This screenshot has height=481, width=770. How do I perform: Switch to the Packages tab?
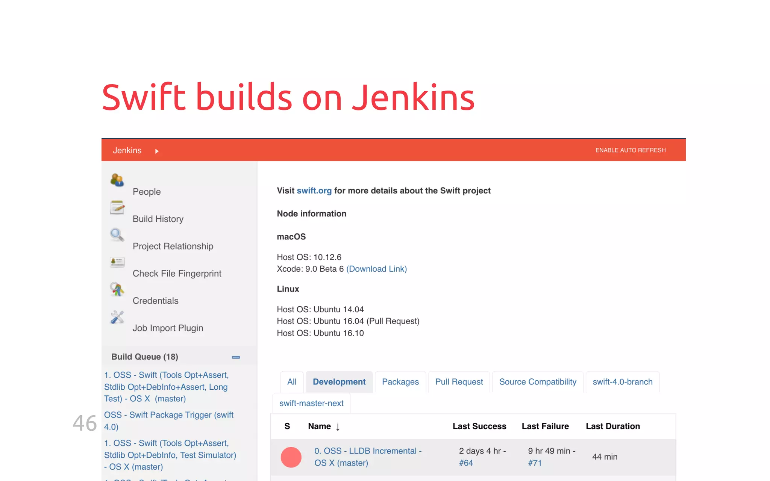[400, 382]
